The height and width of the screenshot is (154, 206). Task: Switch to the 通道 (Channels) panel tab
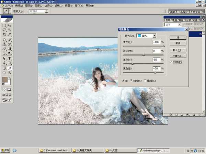click(x=174, y=20)
